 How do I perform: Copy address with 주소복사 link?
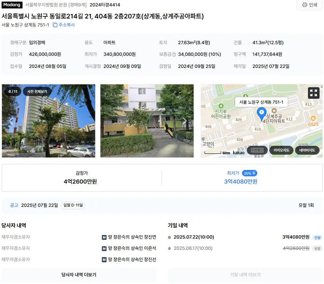(x=64, y=25)
